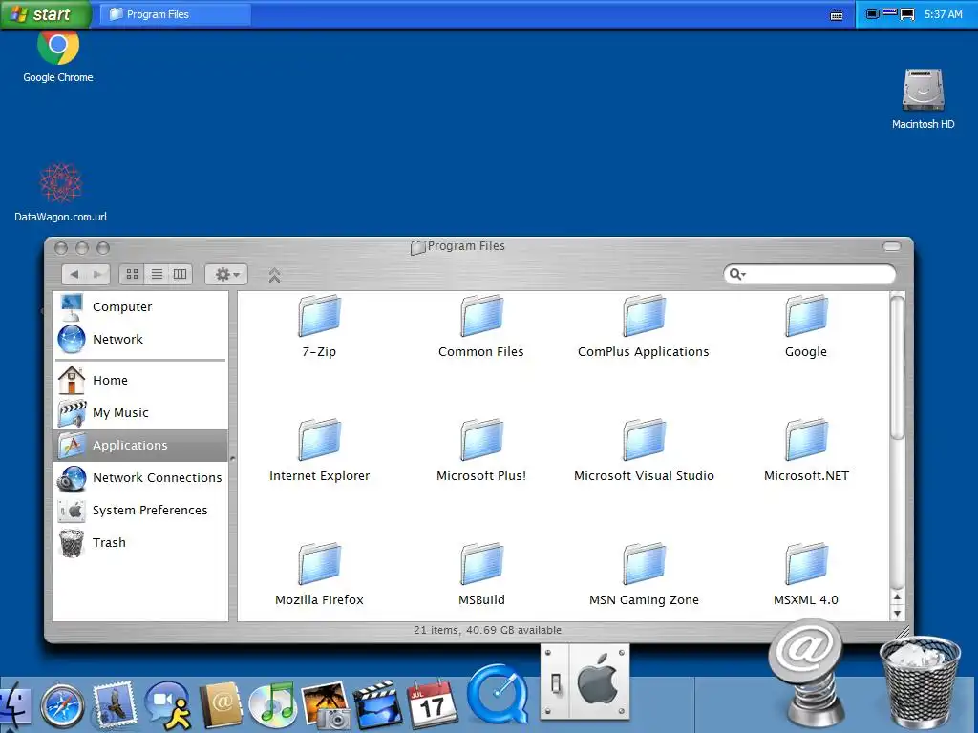Screen dimensions: 978x733
Task: Open System Preferences in the sidebar
Action: click(140, 510)
